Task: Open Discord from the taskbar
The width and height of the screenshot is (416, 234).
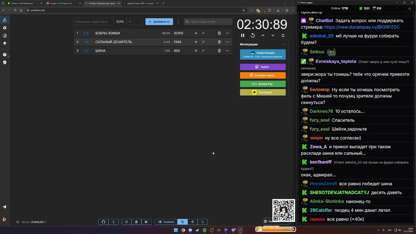Action: point(190,230)
